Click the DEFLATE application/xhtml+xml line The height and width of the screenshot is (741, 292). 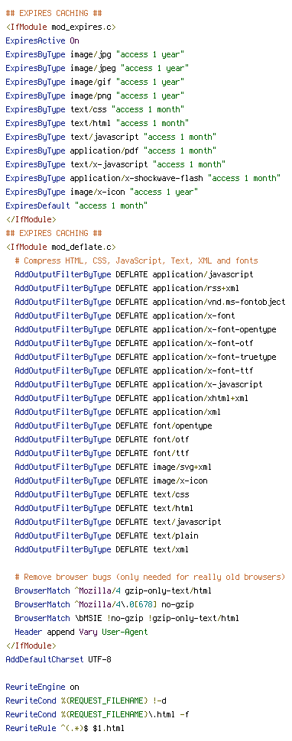pyautogui.click(x=131, y=398)
